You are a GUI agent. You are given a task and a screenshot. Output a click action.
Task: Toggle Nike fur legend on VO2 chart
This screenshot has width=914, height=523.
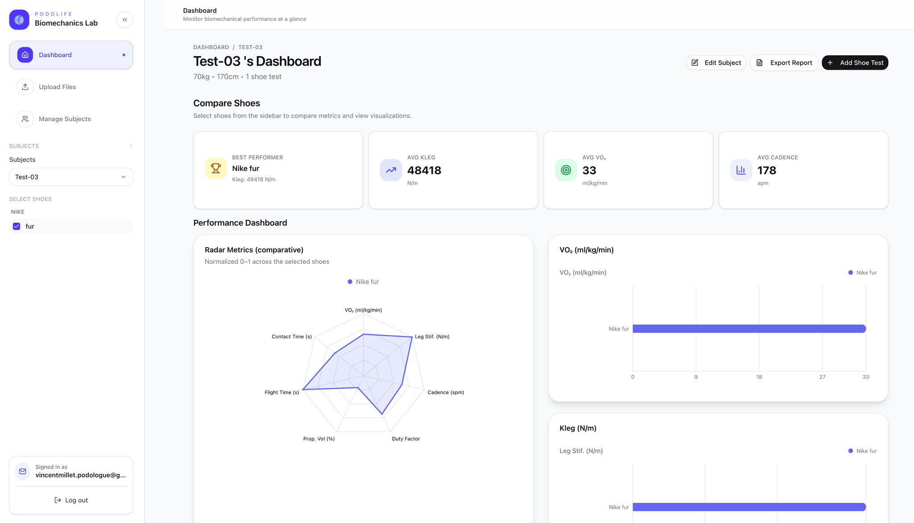[862, 272]
